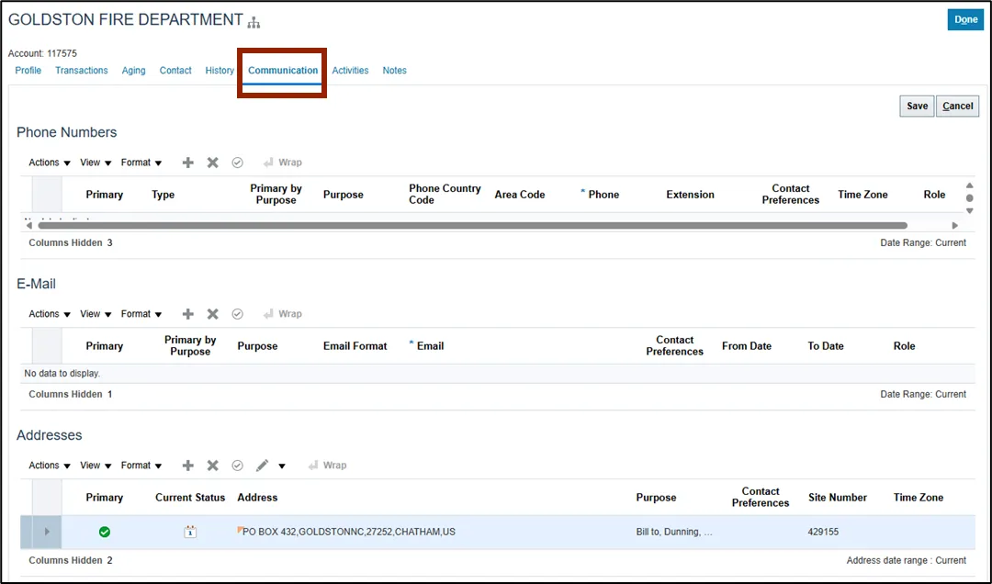Click the scroll left arrow in Phone Numbers
The height and width of the screenshot is (584, 992).
click(x=28, y=225)
